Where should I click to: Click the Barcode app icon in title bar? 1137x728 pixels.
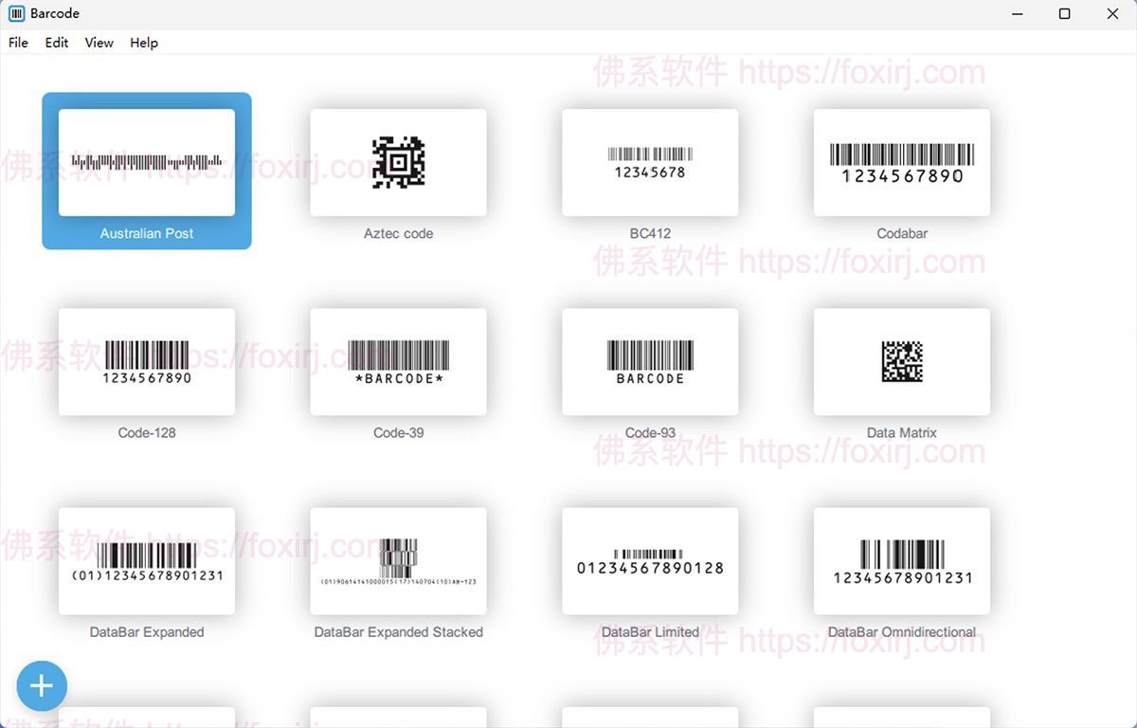(x=16, y=14)
